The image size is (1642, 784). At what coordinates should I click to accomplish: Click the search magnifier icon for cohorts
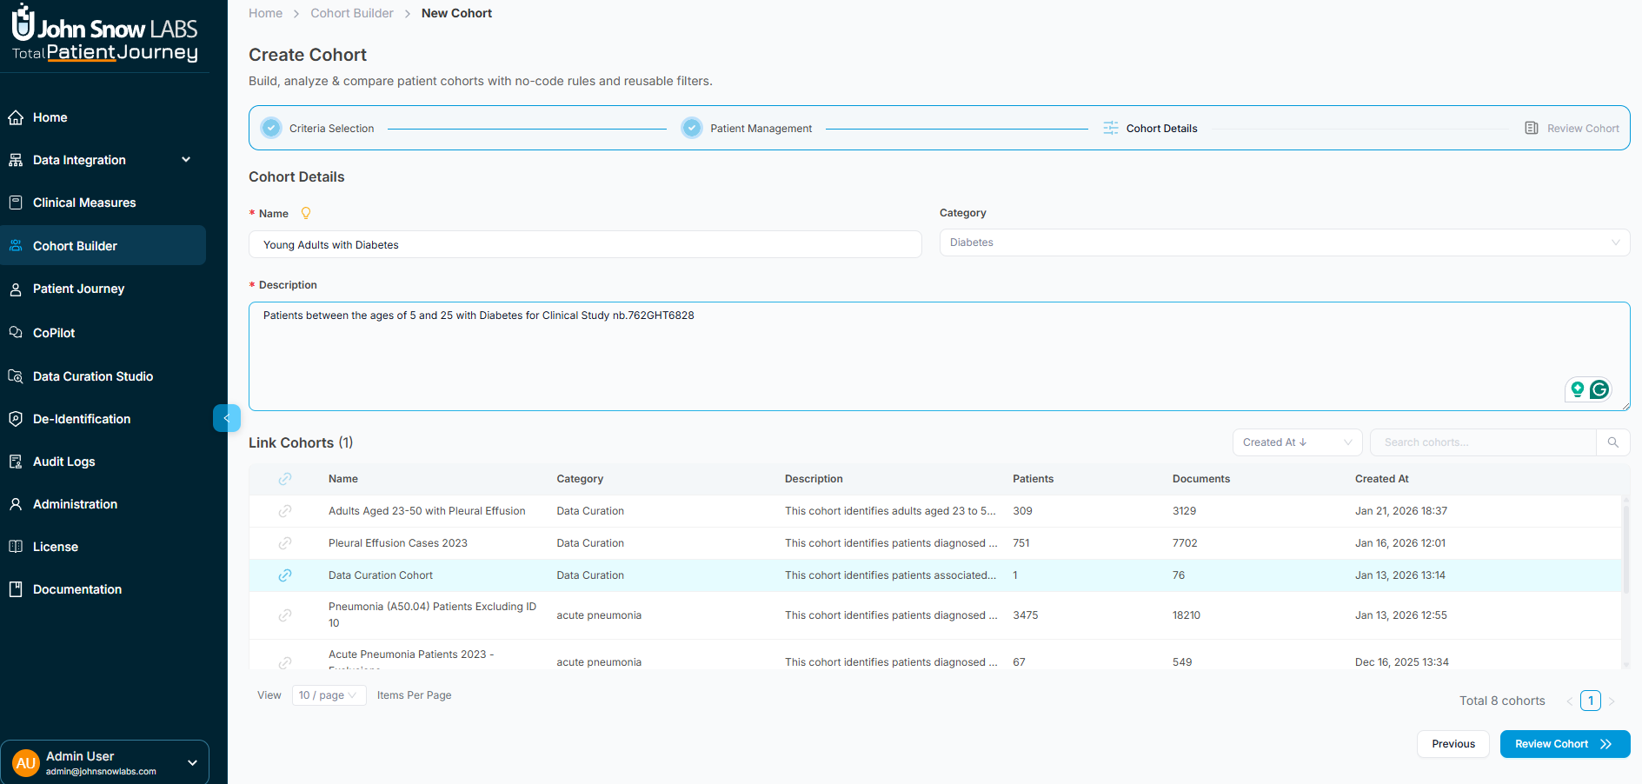click(1612, 442)
